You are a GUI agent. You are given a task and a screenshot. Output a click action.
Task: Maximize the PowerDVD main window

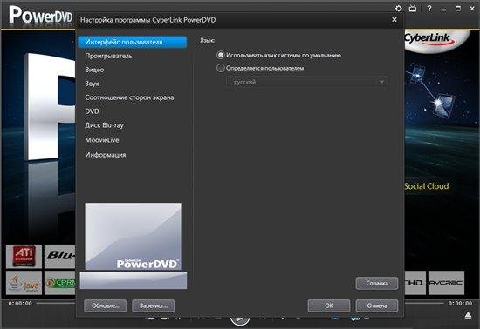click(458, 8)
